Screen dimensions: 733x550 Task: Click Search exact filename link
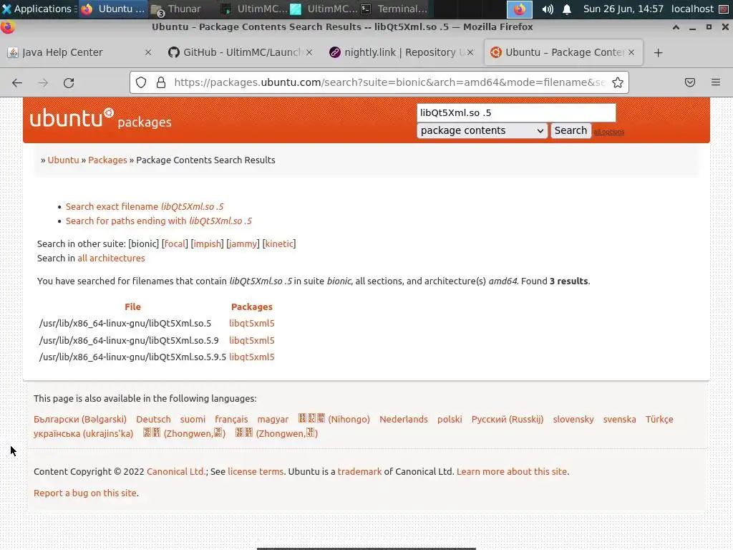tap(145, 207)
